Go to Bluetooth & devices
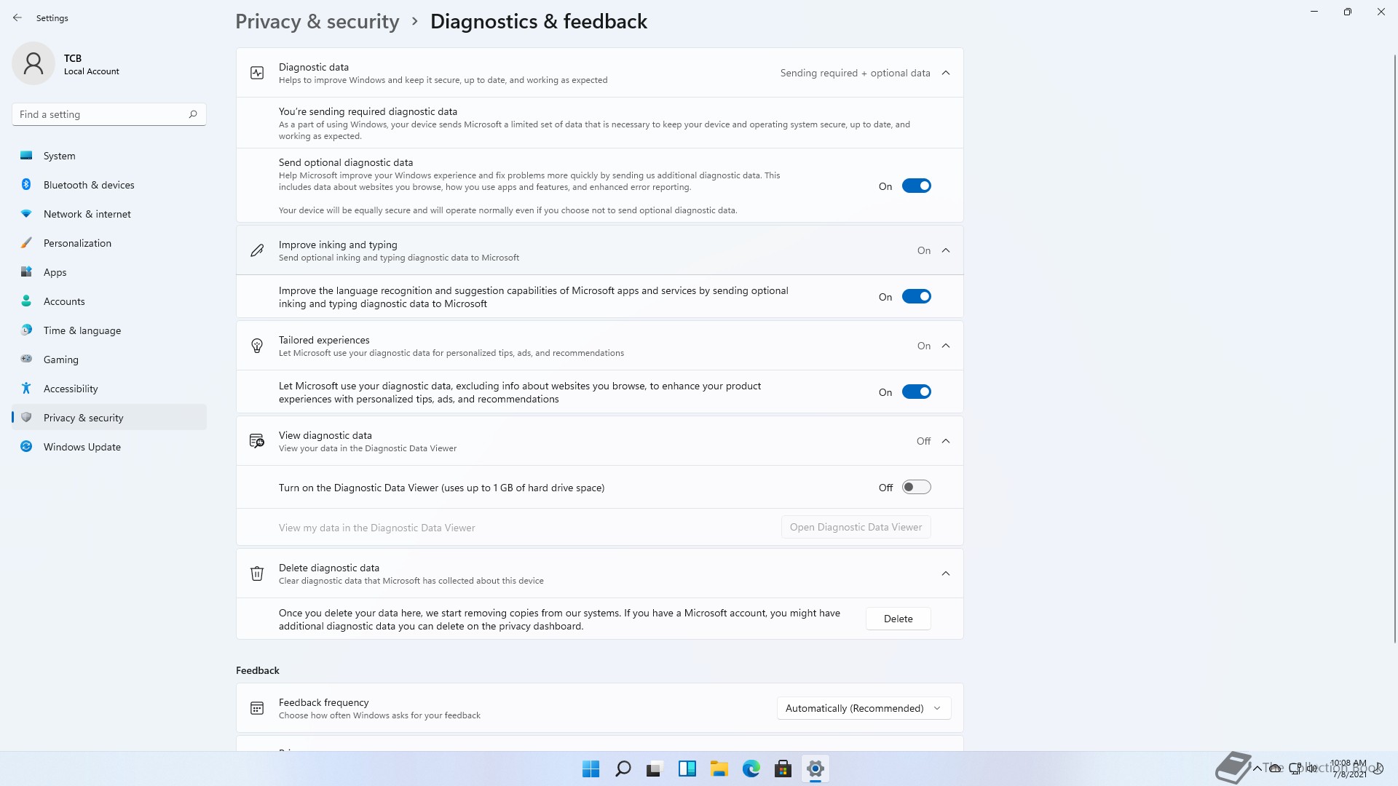This screenshot has width=1398, height=786. (109, 185)
